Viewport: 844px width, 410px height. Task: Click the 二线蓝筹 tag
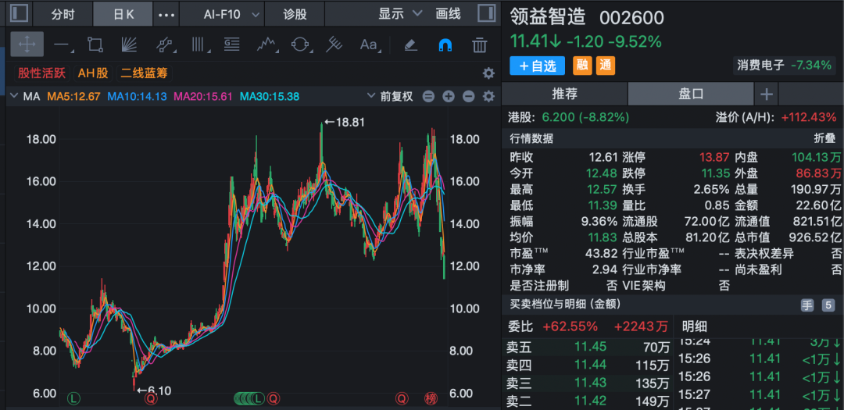(144, 73)
